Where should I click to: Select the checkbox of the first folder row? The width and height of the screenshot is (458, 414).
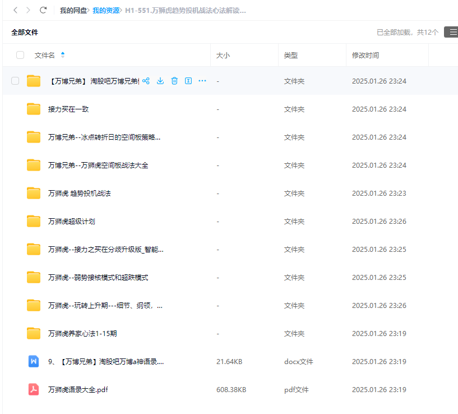coord(15,81)
